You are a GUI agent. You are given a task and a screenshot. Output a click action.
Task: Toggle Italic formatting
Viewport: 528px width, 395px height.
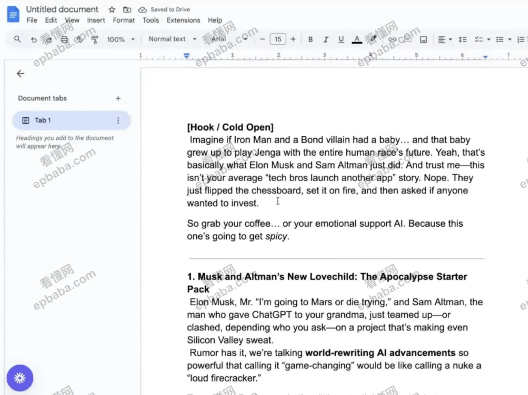point(325,39)
